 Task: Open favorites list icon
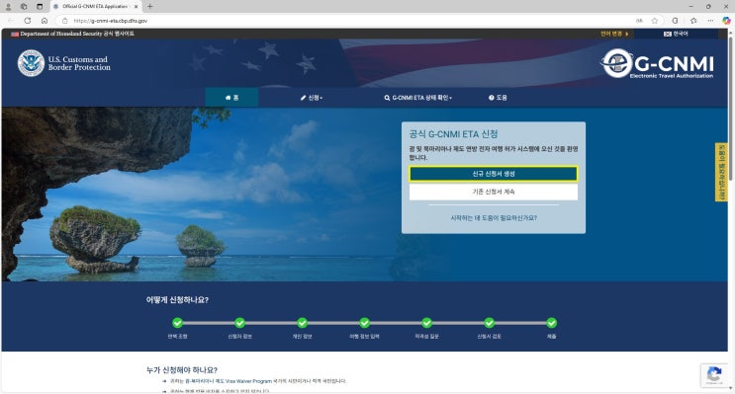pos(693,21)
